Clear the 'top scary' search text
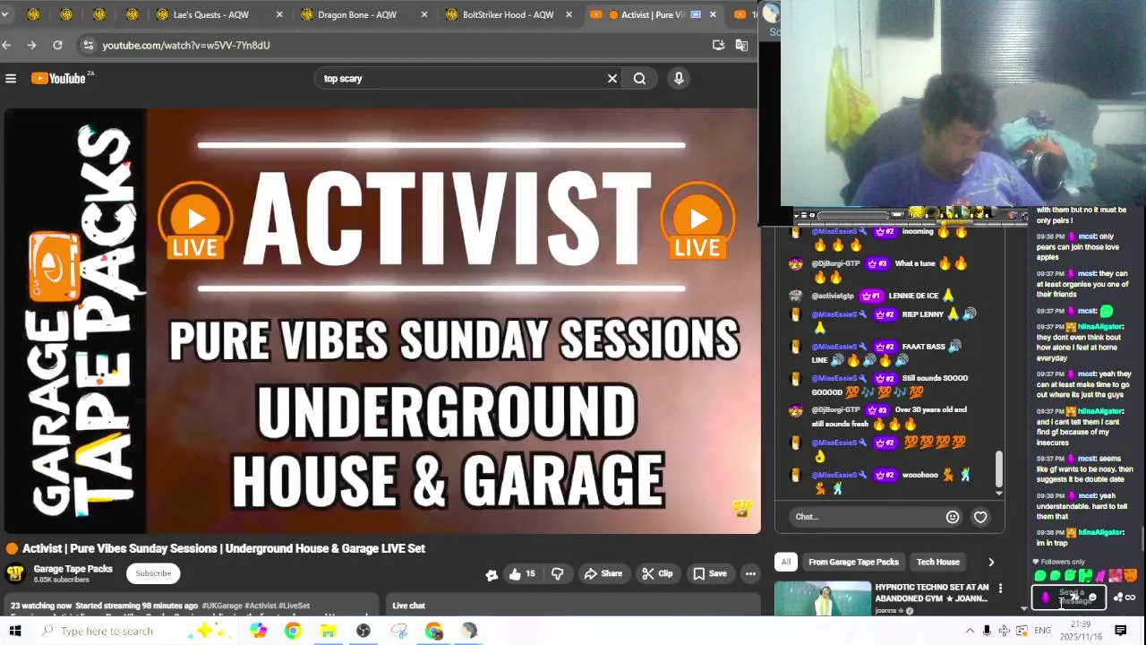1146x645 pixels. 612,79
